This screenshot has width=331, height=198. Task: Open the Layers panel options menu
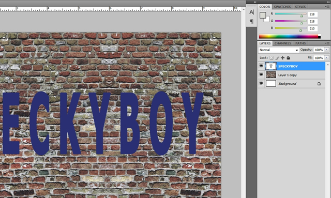pos(327,43)
